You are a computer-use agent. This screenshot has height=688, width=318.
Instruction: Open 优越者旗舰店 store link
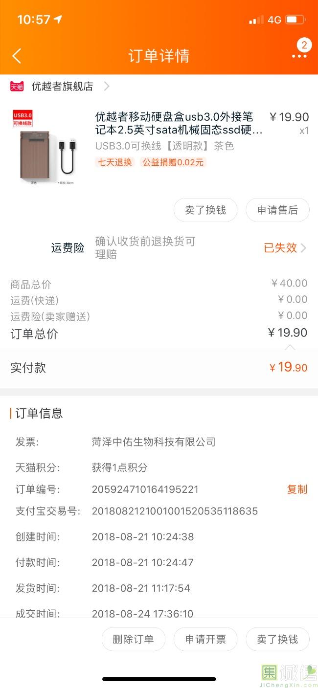pyautogui.click(x=62, y=87)
